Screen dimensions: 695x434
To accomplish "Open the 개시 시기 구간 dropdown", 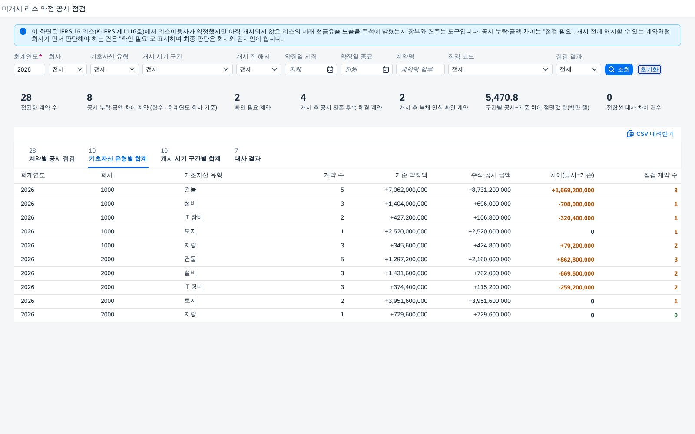I will click(x=188, y=69).
